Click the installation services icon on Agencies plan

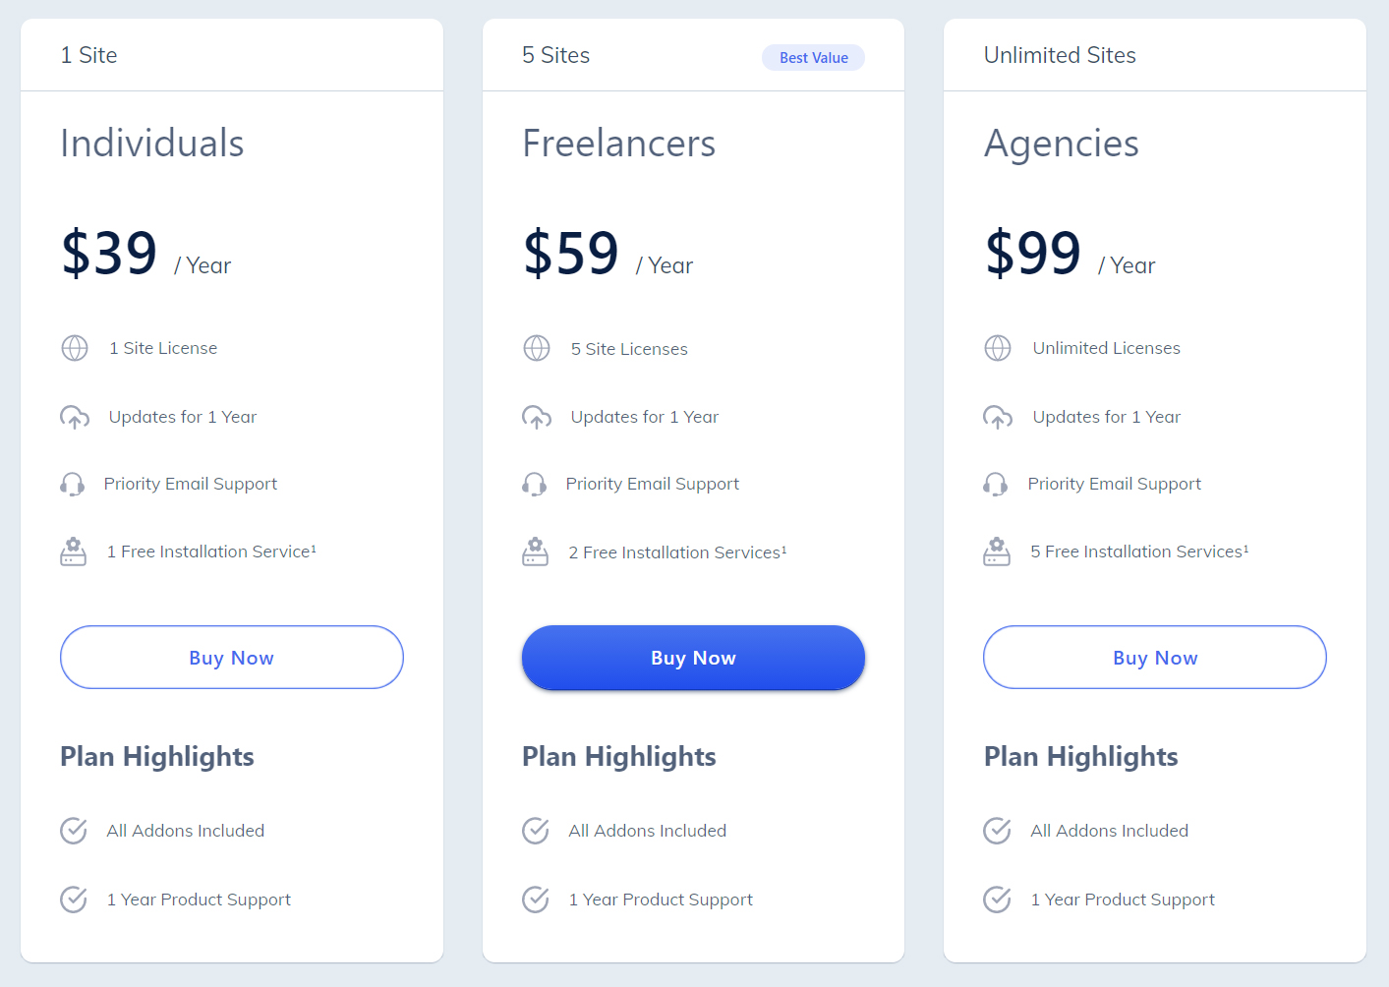[997, 552]
